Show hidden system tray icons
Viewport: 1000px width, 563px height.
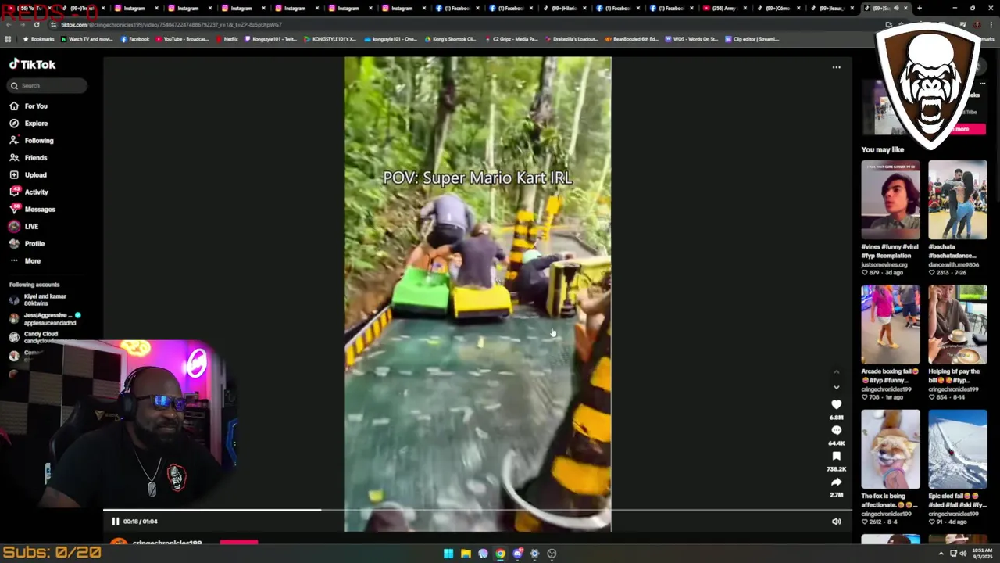pos(941,554)
